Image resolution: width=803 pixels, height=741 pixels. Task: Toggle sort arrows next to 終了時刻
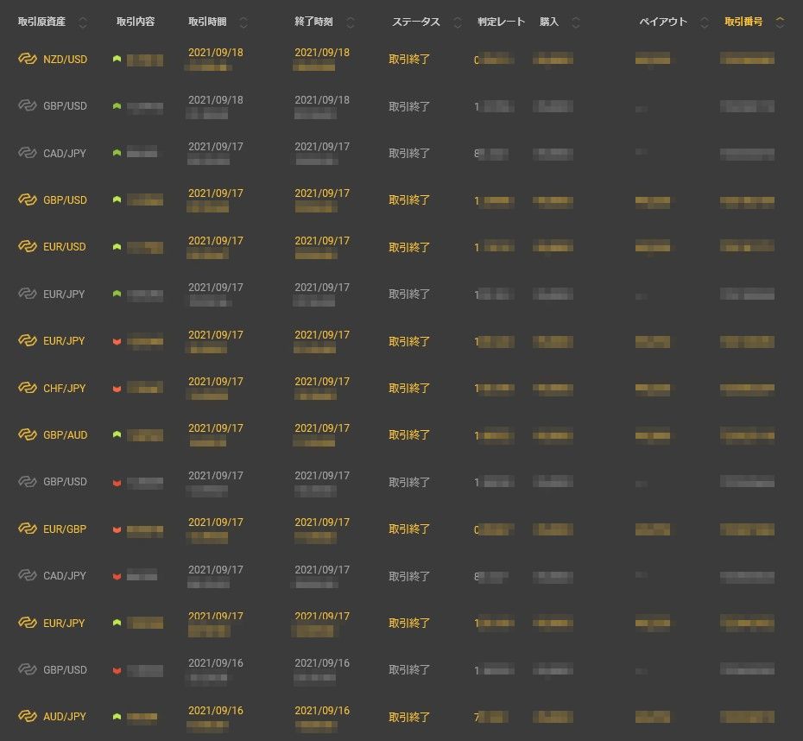click(x=350, y=22)
